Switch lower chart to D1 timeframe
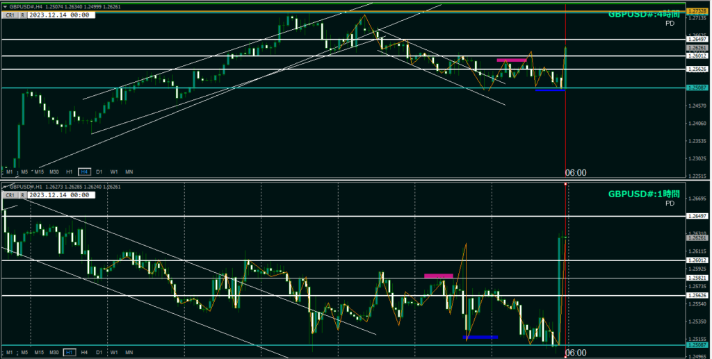The height and width of the screenshot is (359, 712). tap(99, 352)
